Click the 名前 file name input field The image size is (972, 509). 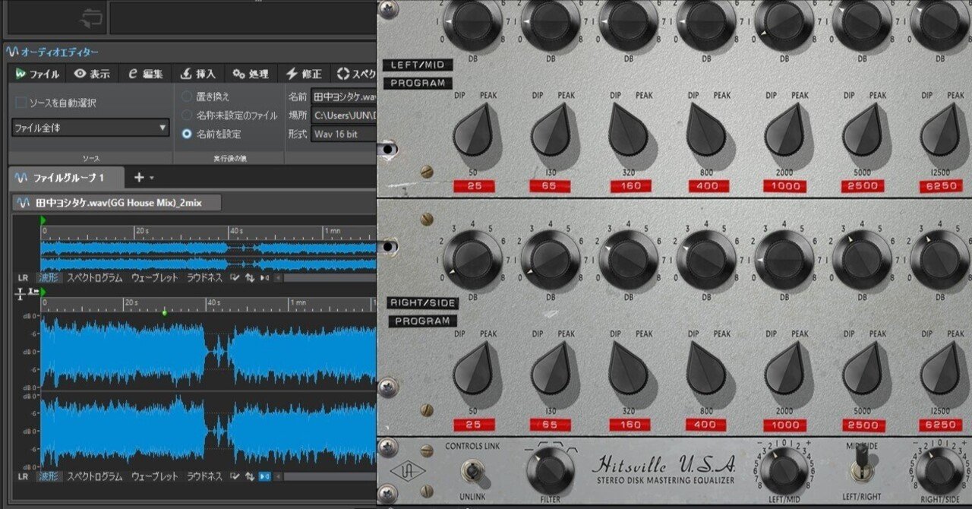pyautogui.click(x=344, y=96)
